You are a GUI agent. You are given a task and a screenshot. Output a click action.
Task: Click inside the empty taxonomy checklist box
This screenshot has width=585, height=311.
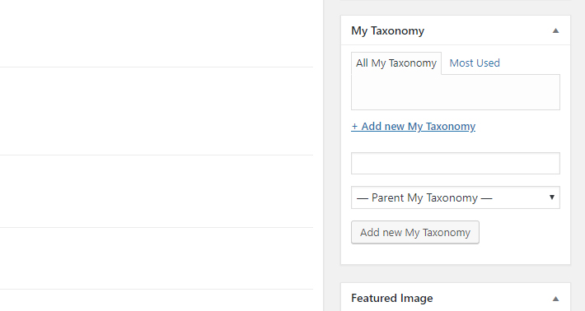(456, 92)
